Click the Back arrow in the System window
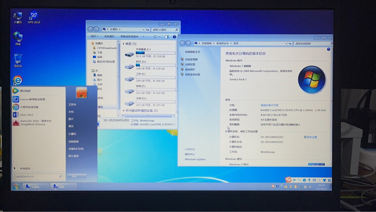Screen dimensions: 376x212 [182, 43]
